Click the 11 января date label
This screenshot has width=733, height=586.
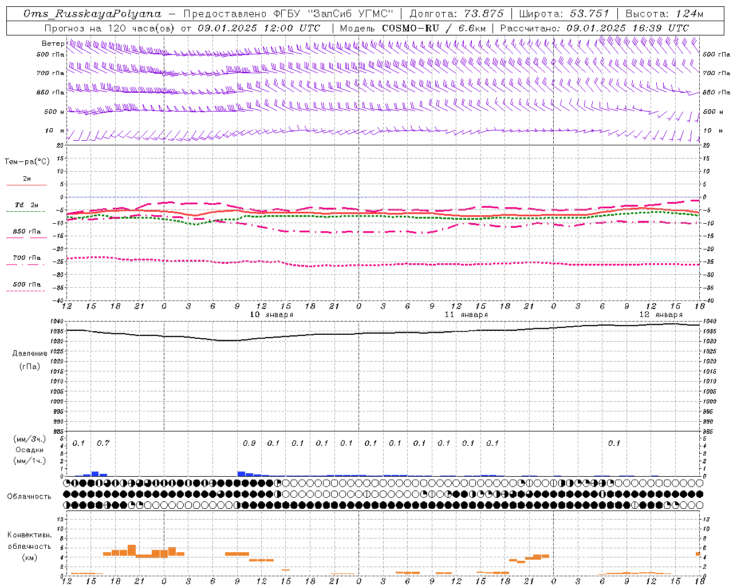(x=467, y=315)
